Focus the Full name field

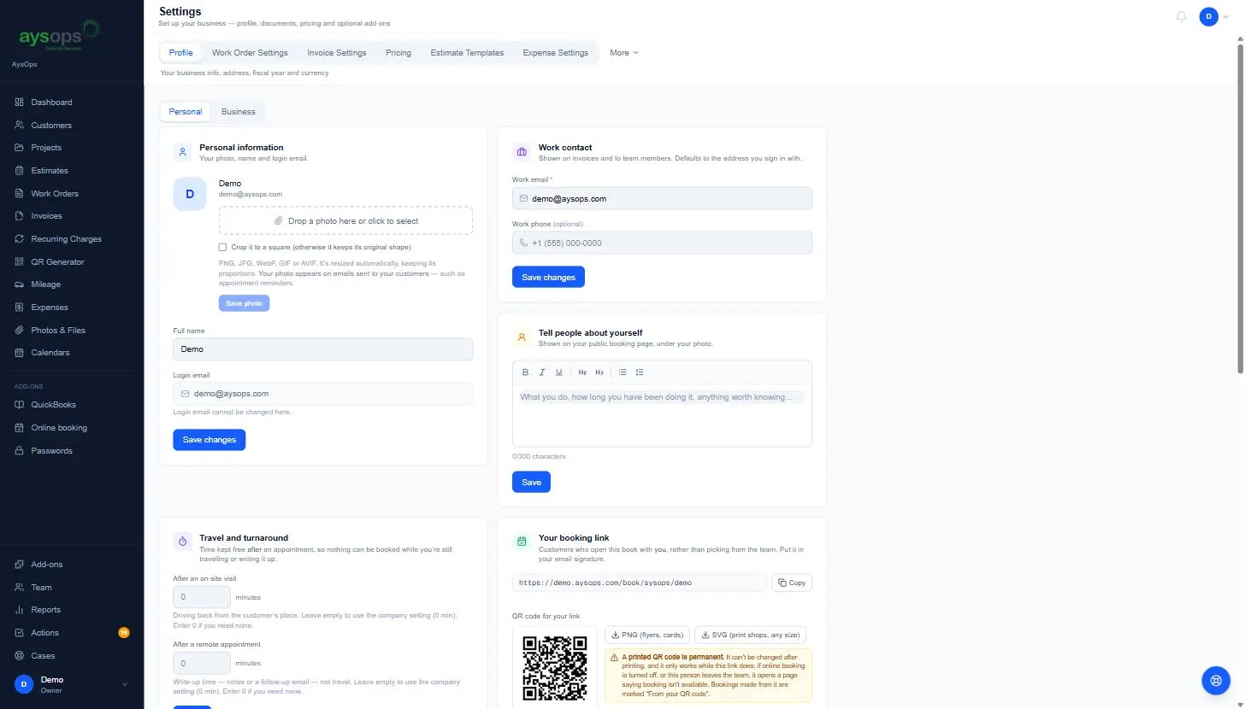(x=322, y=349)
